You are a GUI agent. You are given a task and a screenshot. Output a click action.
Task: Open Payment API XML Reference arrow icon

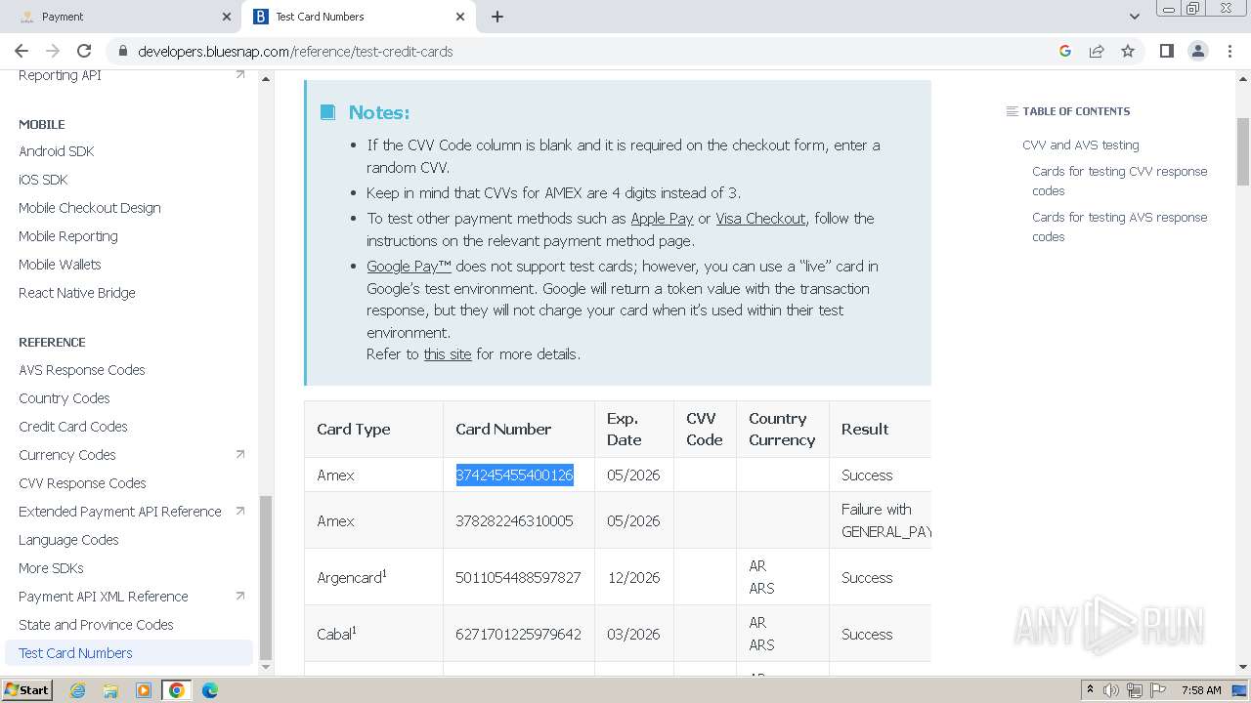point(240,596)
